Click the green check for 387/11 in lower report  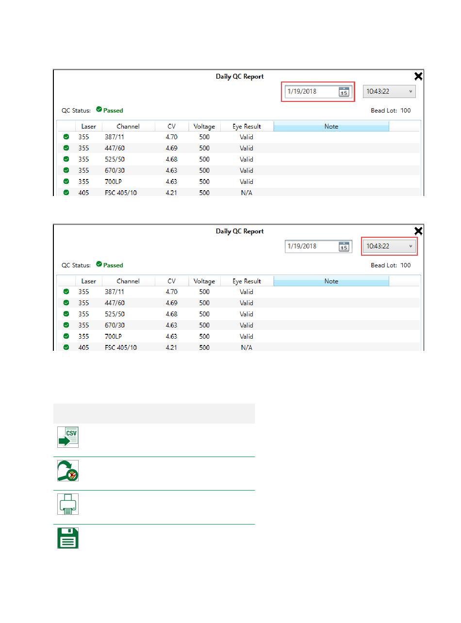[66, 292]
